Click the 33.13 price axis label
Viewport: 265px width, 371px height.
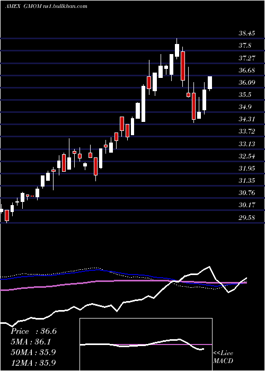247,144
